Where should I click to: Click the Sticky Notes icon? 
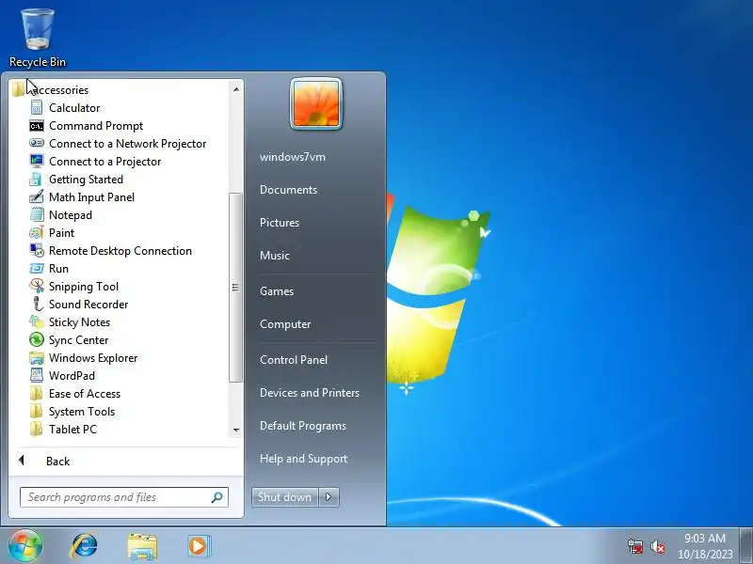coord(37,321)
